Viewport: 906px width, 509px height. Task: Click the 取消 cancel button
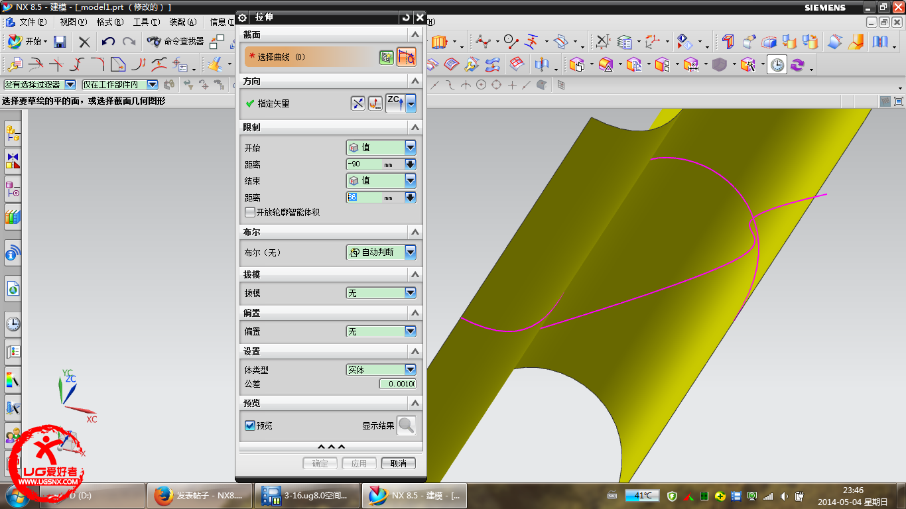coord(399,463)
